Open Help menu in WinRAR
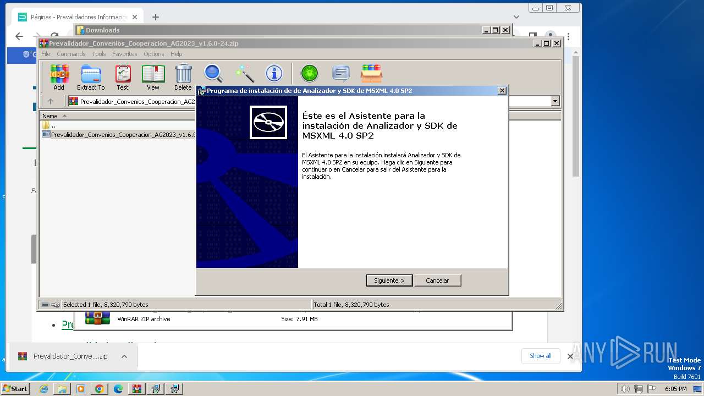Viewport: 704px width, 396px height. pyautogui.click(x=176, y=54)
